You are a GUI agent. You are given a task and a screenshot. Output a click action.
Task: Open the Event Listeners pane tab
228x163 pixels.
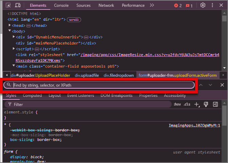point(80,95)
